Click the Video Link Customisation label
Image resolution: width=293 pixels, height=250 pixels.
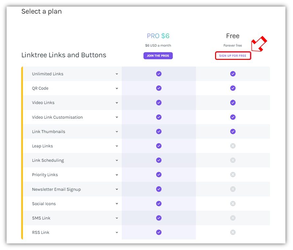pos(57,117)
